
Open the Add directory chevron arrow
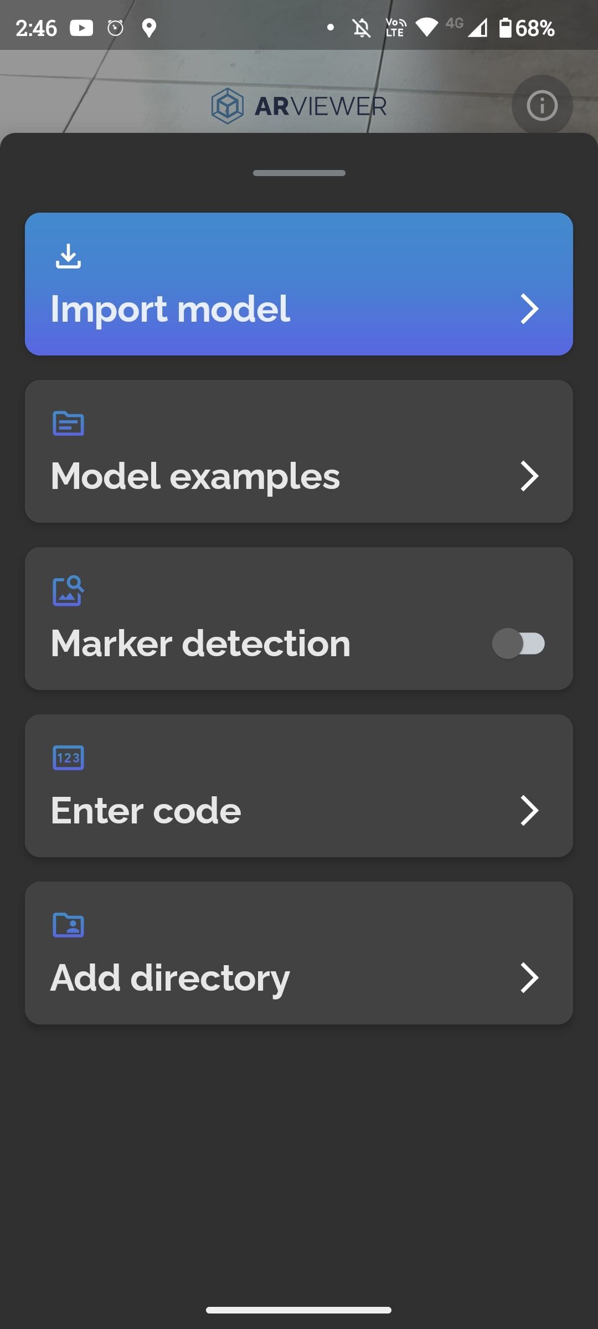529,978
